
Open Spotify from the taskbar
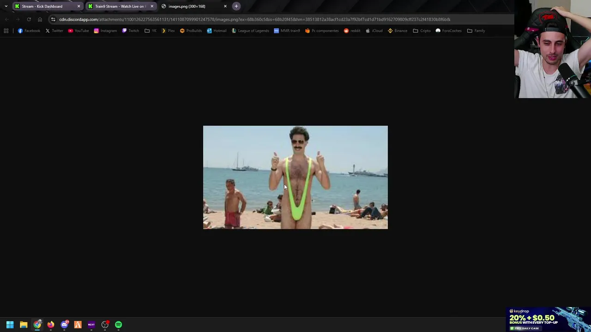(119, 325)
